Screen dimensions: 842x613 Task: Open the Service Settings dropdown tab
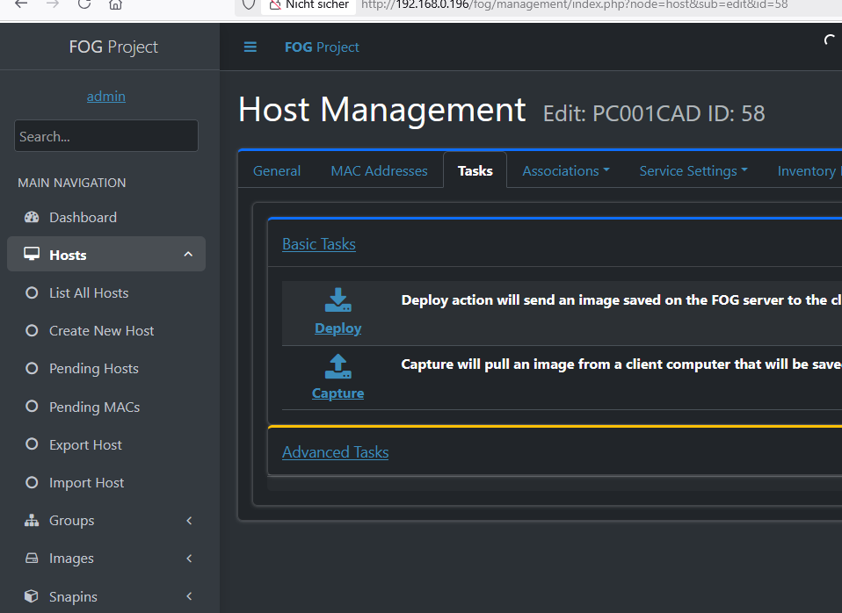click(693, 170)
